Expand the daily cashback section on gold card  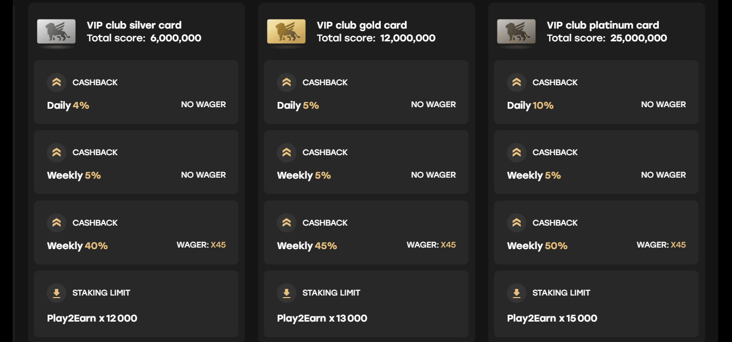click(367, 92)
